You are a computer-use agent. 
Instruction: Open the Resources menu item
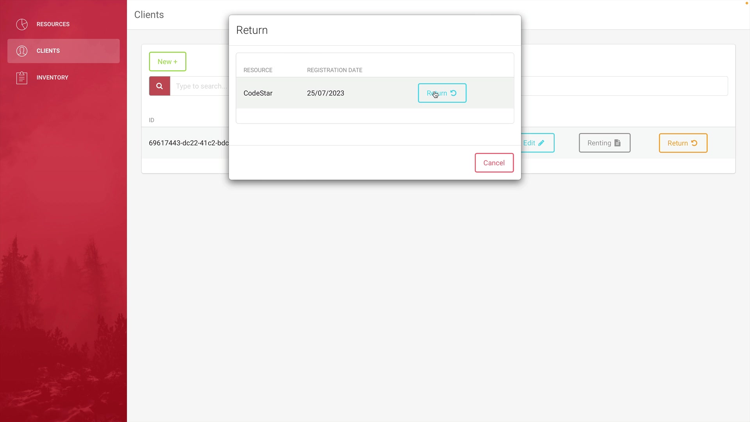[53, 24]
